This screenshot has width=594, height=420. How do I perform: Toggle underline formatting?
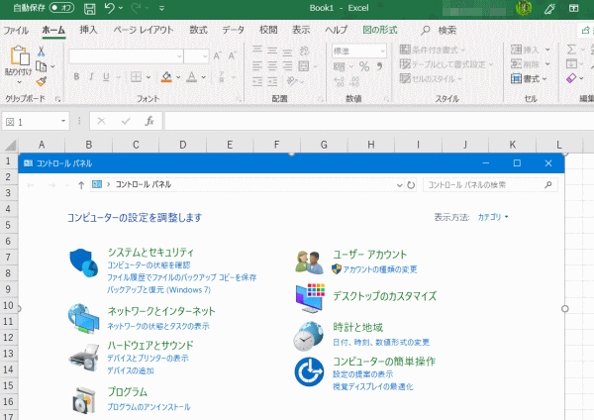click(x=106, y=77)
